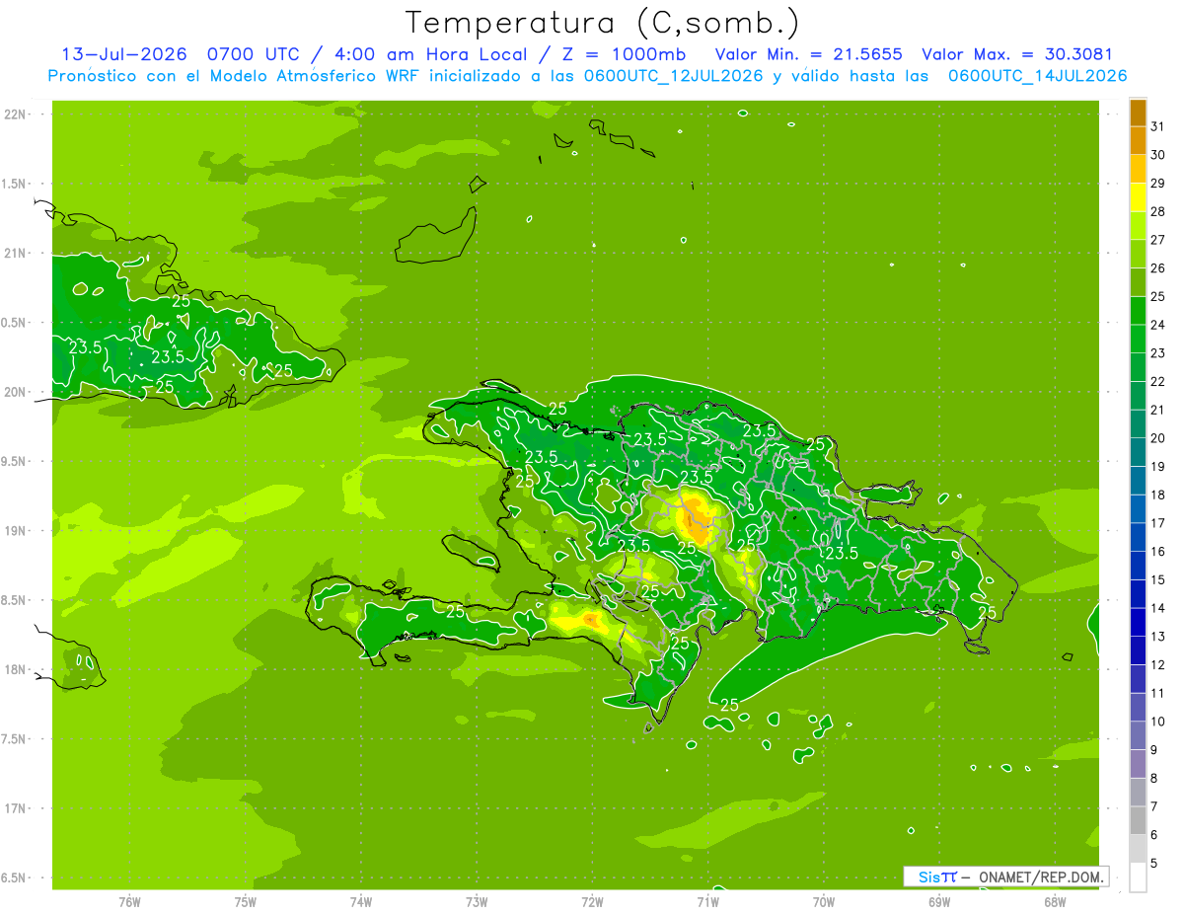Pick blue swatch between 16 and 17
Screen dimensions: 1184x915
1138,538
